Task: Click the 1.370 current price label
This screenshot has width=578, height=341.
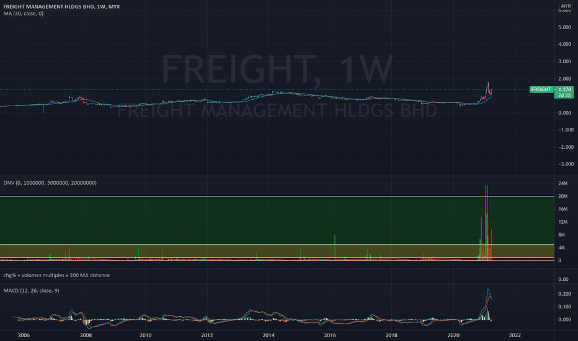Action: click(564, 89)
